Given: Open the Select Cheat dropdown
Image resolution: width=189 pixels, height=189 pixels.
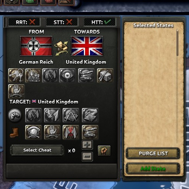Looking at the screenshot, I should pos(37,150).
